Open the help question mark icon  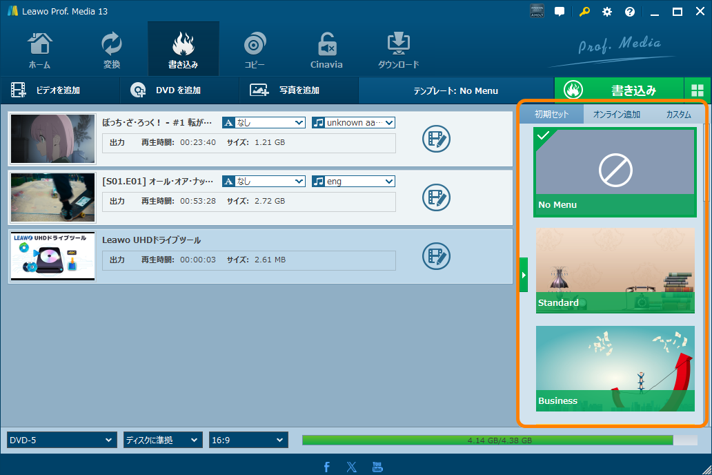click(x=630, y=12)
